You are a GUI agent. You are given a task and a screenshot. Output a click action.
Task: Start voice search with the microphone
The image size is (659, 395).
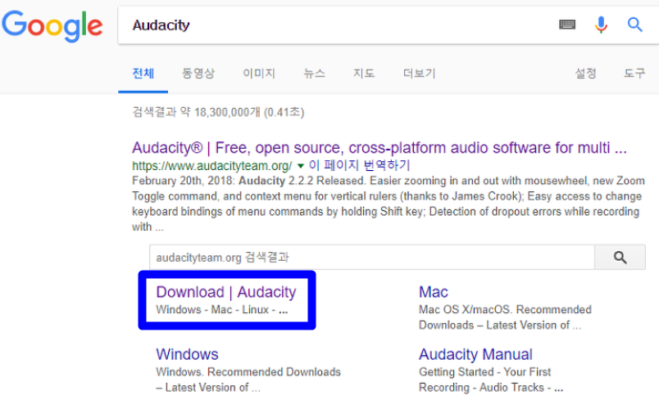[x=601, y=25]
